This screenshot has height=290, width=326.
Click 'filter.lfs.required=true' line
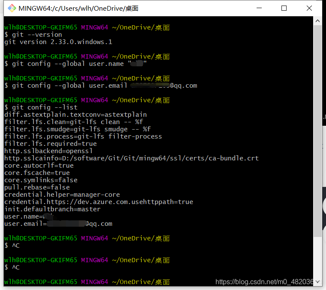(x=51, y=144)
